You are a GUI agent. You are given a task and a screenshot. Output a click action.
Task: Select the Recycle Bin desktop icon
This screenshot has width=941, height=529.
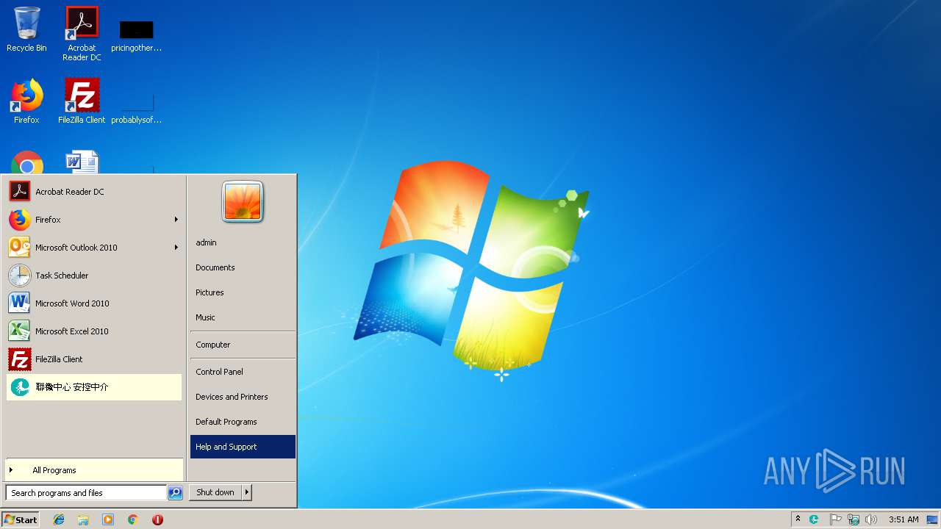tap(26, 29)
